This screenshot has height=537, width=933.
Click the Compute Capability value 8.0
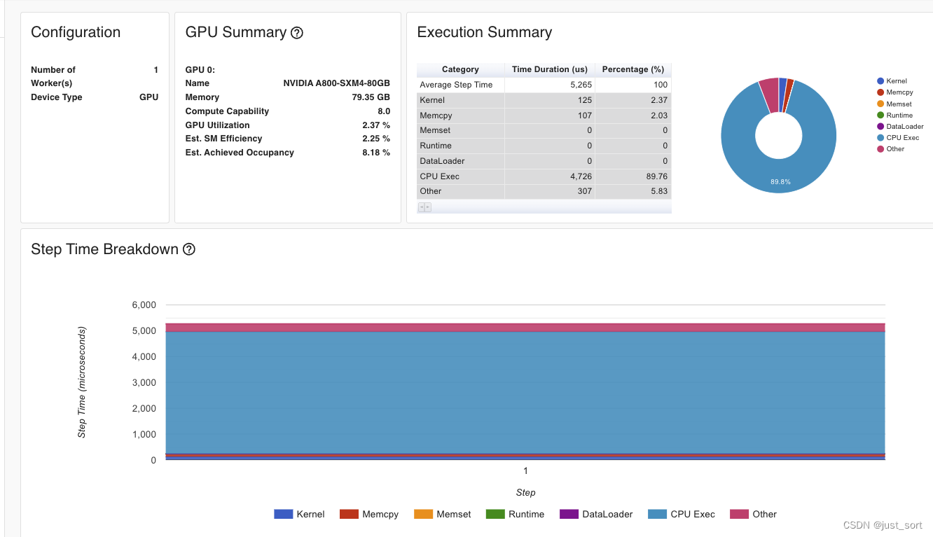point(384,111)
